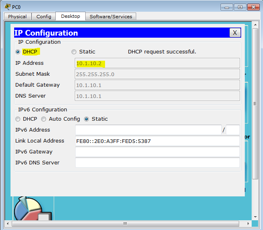Click the Subnet Mask field 255.255.255.0

click(157, 74)
